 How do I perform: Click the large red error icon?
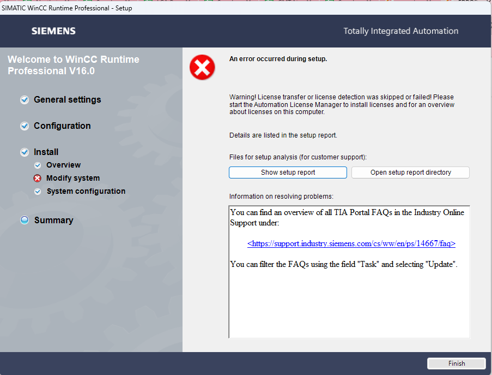click(202, 67)
